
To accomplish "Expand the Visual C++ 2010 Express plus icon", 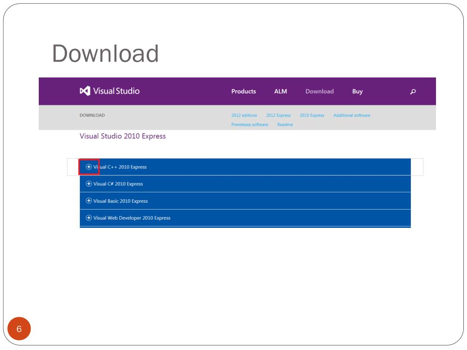I will tap(89, 167).
